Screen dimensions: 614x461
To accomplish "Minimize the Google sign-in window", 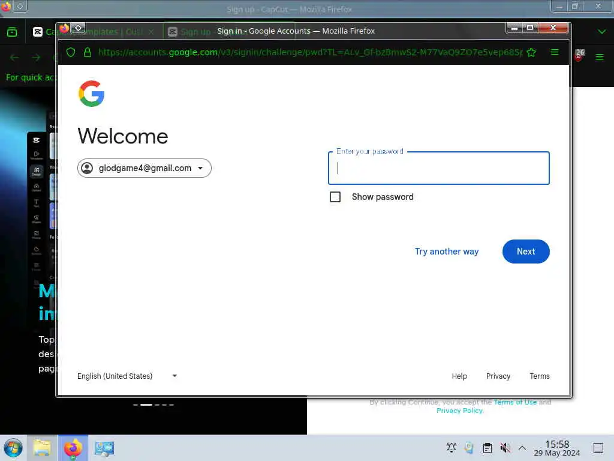I will pyautogui.click(x=514, y=28).
